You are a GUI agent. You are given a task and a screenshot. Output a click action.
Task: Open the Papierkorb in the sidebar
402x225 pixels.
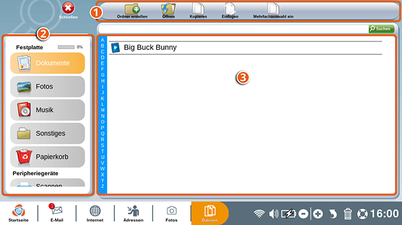pos(48,157)
